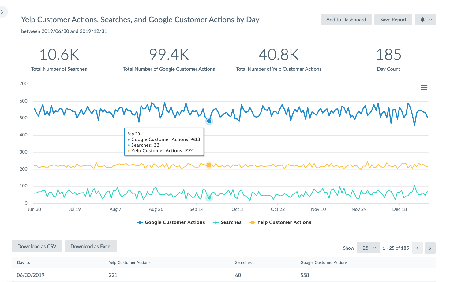Click the 185 Day Count value

[388, 55]
